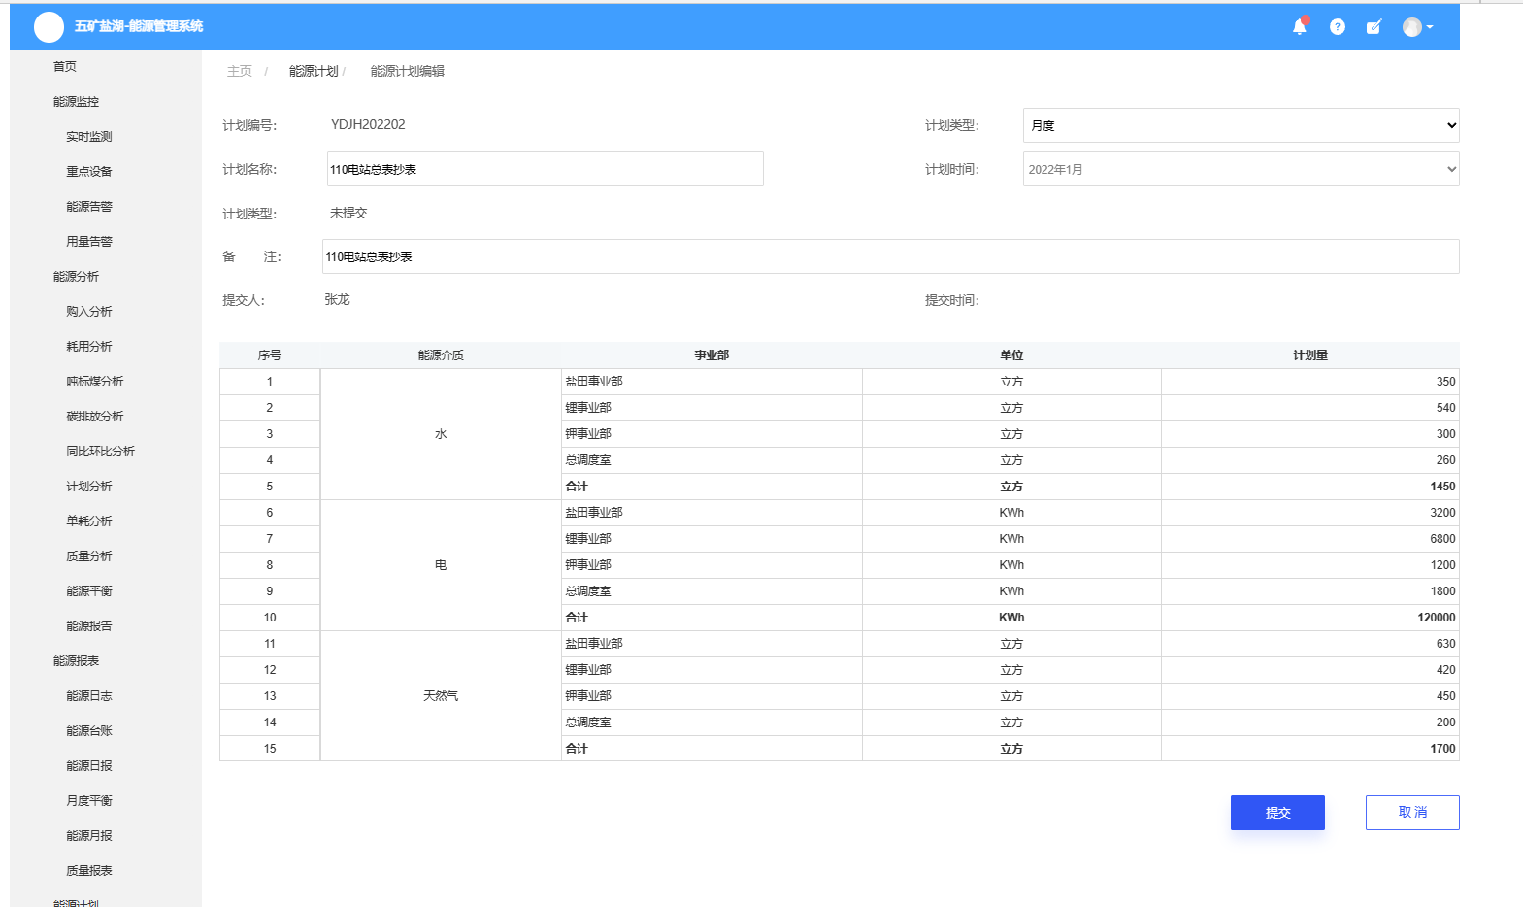
Task: Open 能源平衡 in the sidebar
Action: click(89, 590)
